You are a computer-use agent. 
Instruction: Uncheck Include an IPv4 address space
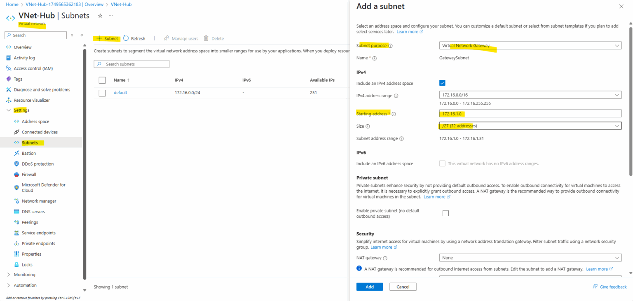pos(442,83)
